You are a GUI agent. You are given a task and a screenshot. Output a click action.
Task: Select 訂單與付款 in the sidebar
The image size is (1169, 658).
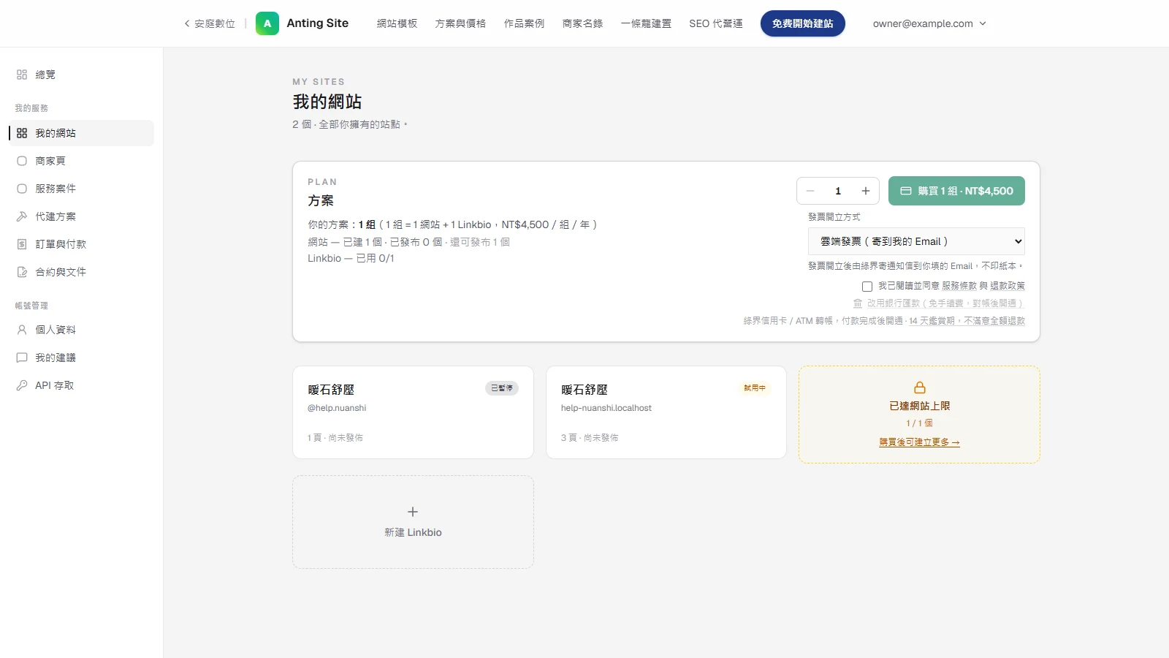(x=81, y=244)
